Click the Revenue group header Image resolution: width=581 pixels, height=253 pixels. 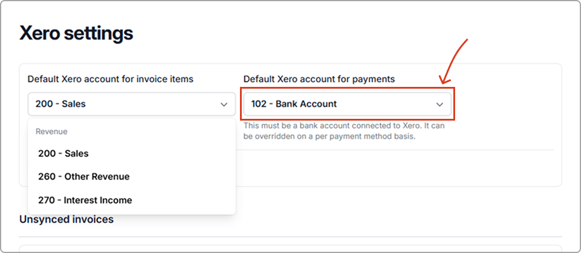(x=51, y=132)
